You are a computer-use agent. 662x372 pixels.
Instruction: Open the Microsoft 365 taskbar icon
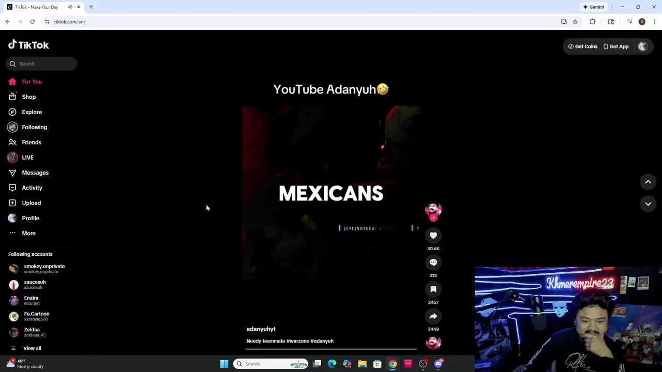coord(347,364)
